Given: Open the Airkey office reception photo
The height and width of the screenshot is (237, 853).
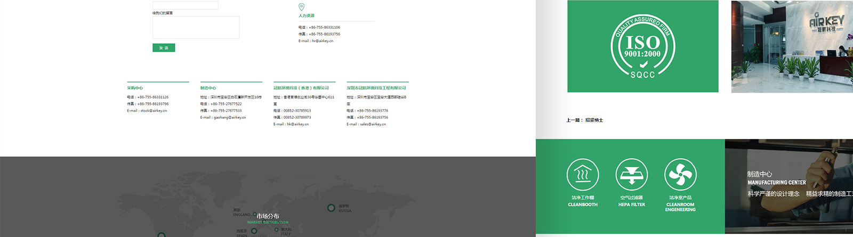Looking at the screenshot, I should click(x=792, y=46).
